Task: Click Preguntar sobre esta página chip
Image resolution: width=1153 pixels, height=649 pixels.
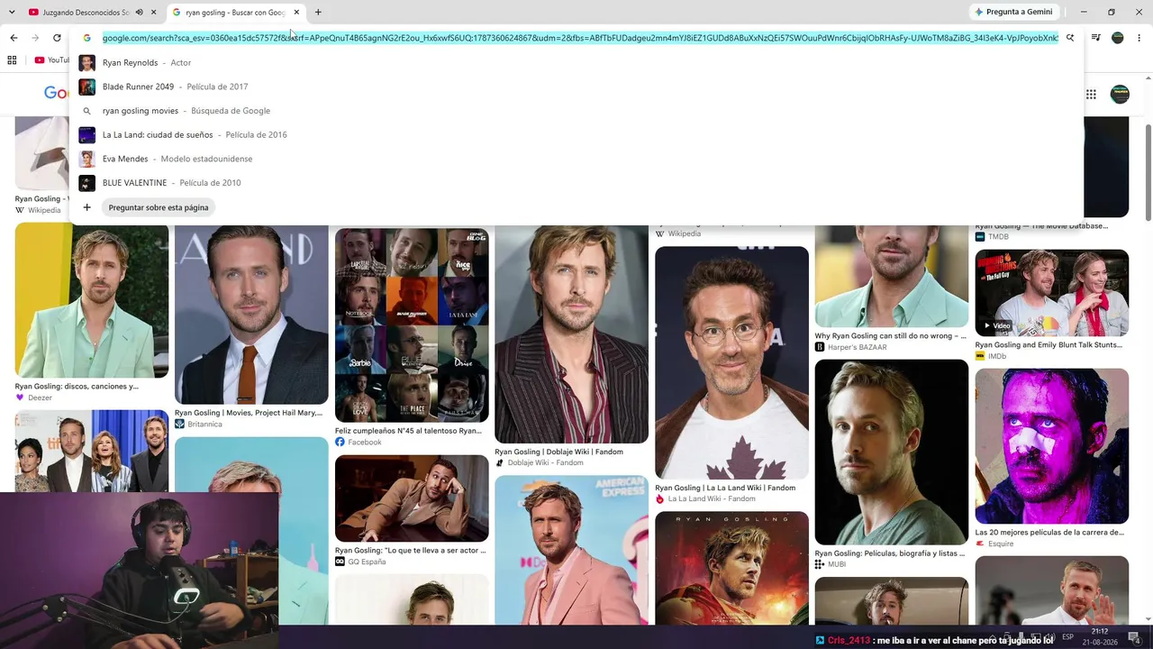Action: tap(159, 207)
